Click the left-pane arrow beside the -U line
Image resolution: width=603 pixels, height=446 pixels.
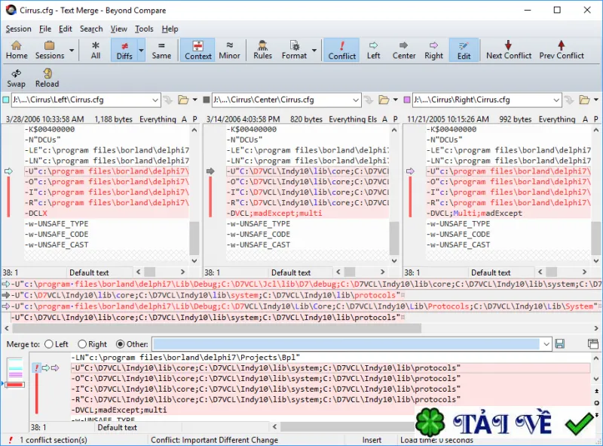[8, 171]
